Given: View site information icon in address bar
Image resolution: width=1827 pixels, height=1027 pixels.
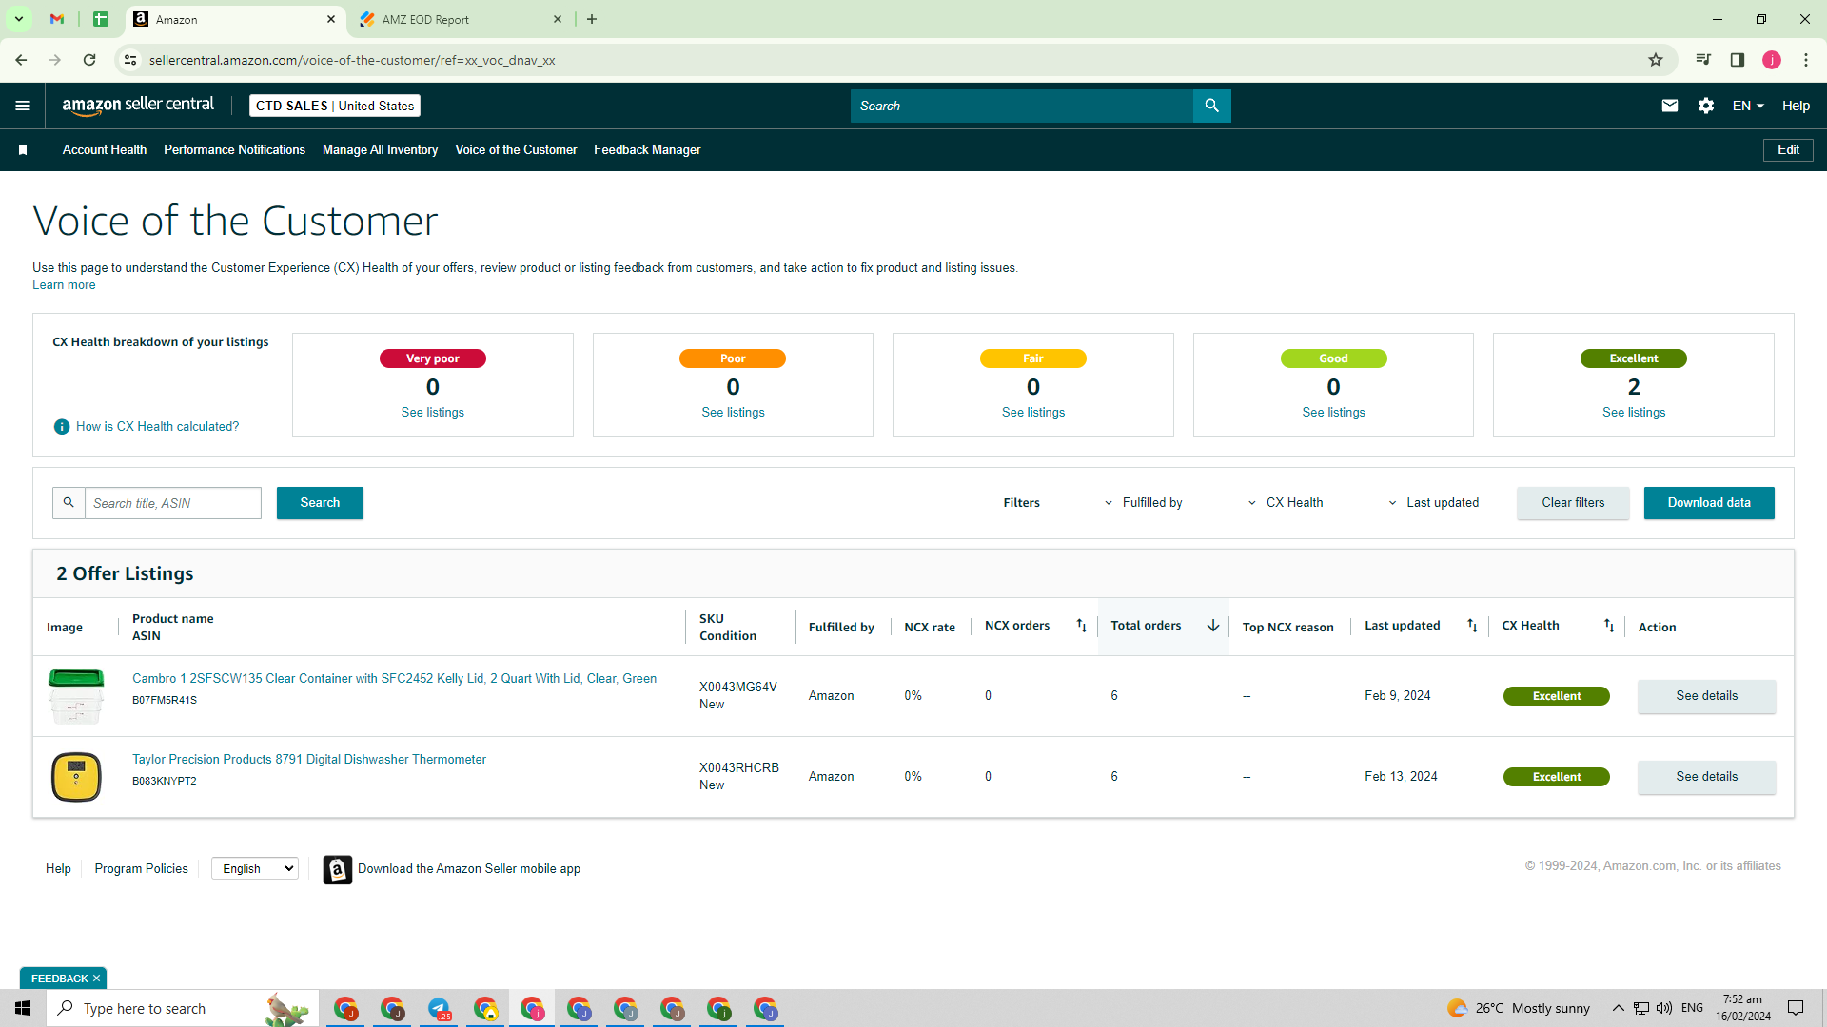Looking at the screenshot, I should click(130, 60).
